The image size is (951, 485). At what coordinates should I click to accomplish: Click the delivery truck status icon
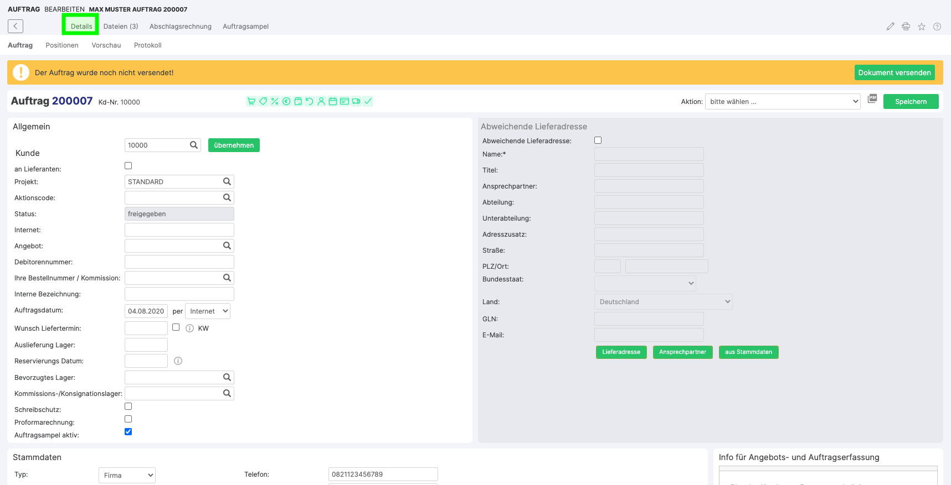(x=356, y=101)
